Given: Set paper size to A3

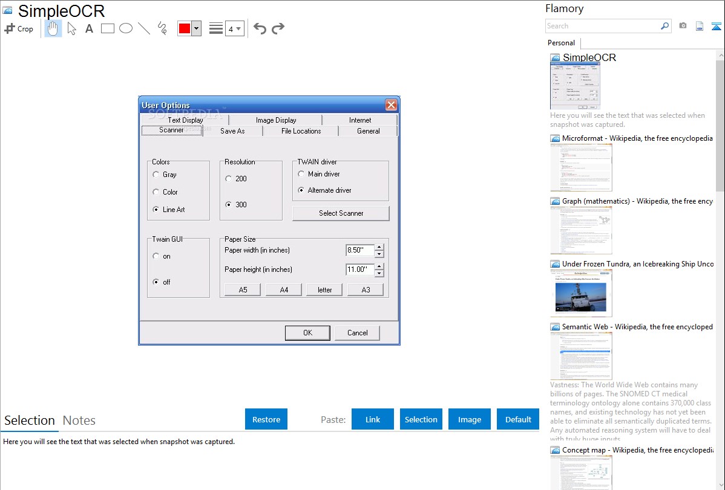Looking at the screenshot, I should pyautogui.click(x=366, y=290).
